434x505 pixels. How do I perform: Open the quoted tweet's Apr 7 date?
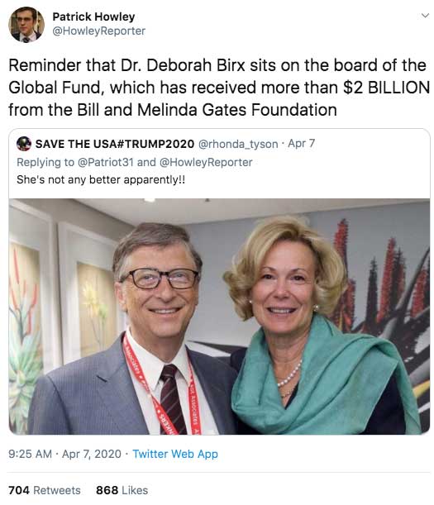pos(301,143)
